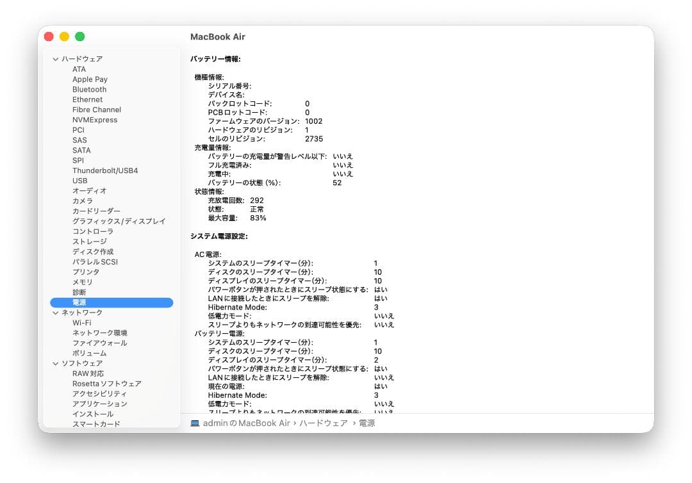Select Ethernet in the sidebar

coord(87,100)
